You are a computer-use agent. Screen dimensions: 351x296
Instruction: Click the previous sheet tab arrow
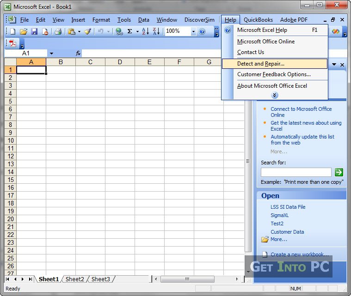click(15, 279)
